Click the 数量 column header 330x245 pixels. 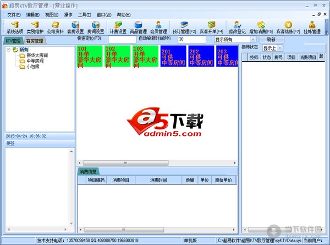click(190, 180)
